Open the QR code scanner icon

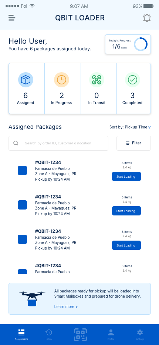coord(80,335)
